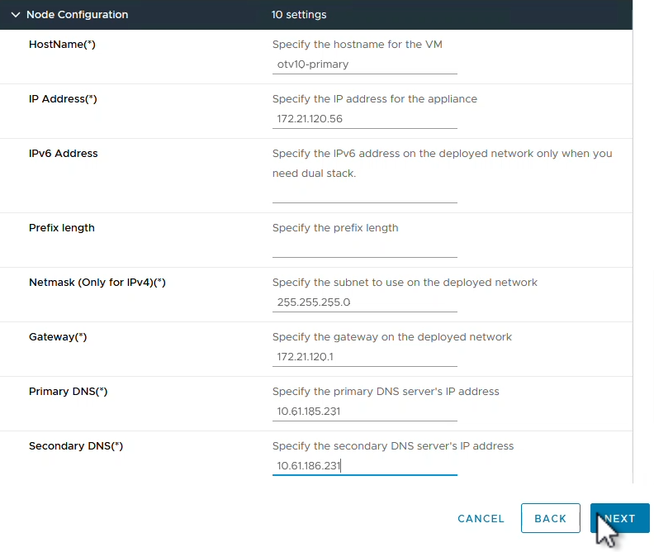Go back with the BACK button

coord(550,518)
